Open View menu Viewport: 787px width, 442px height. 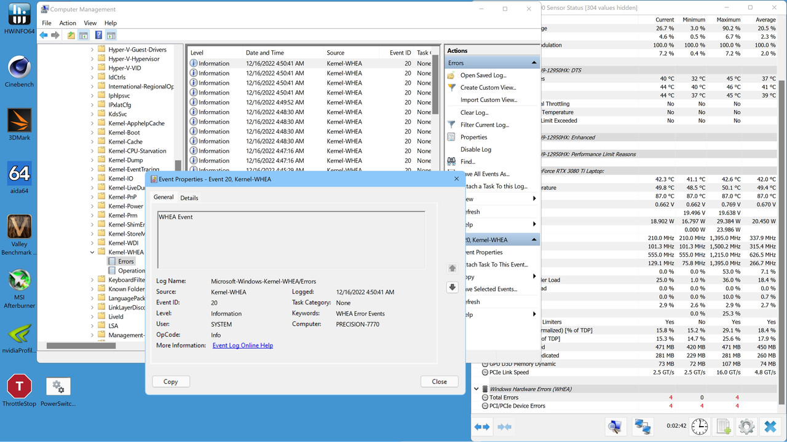90,23
